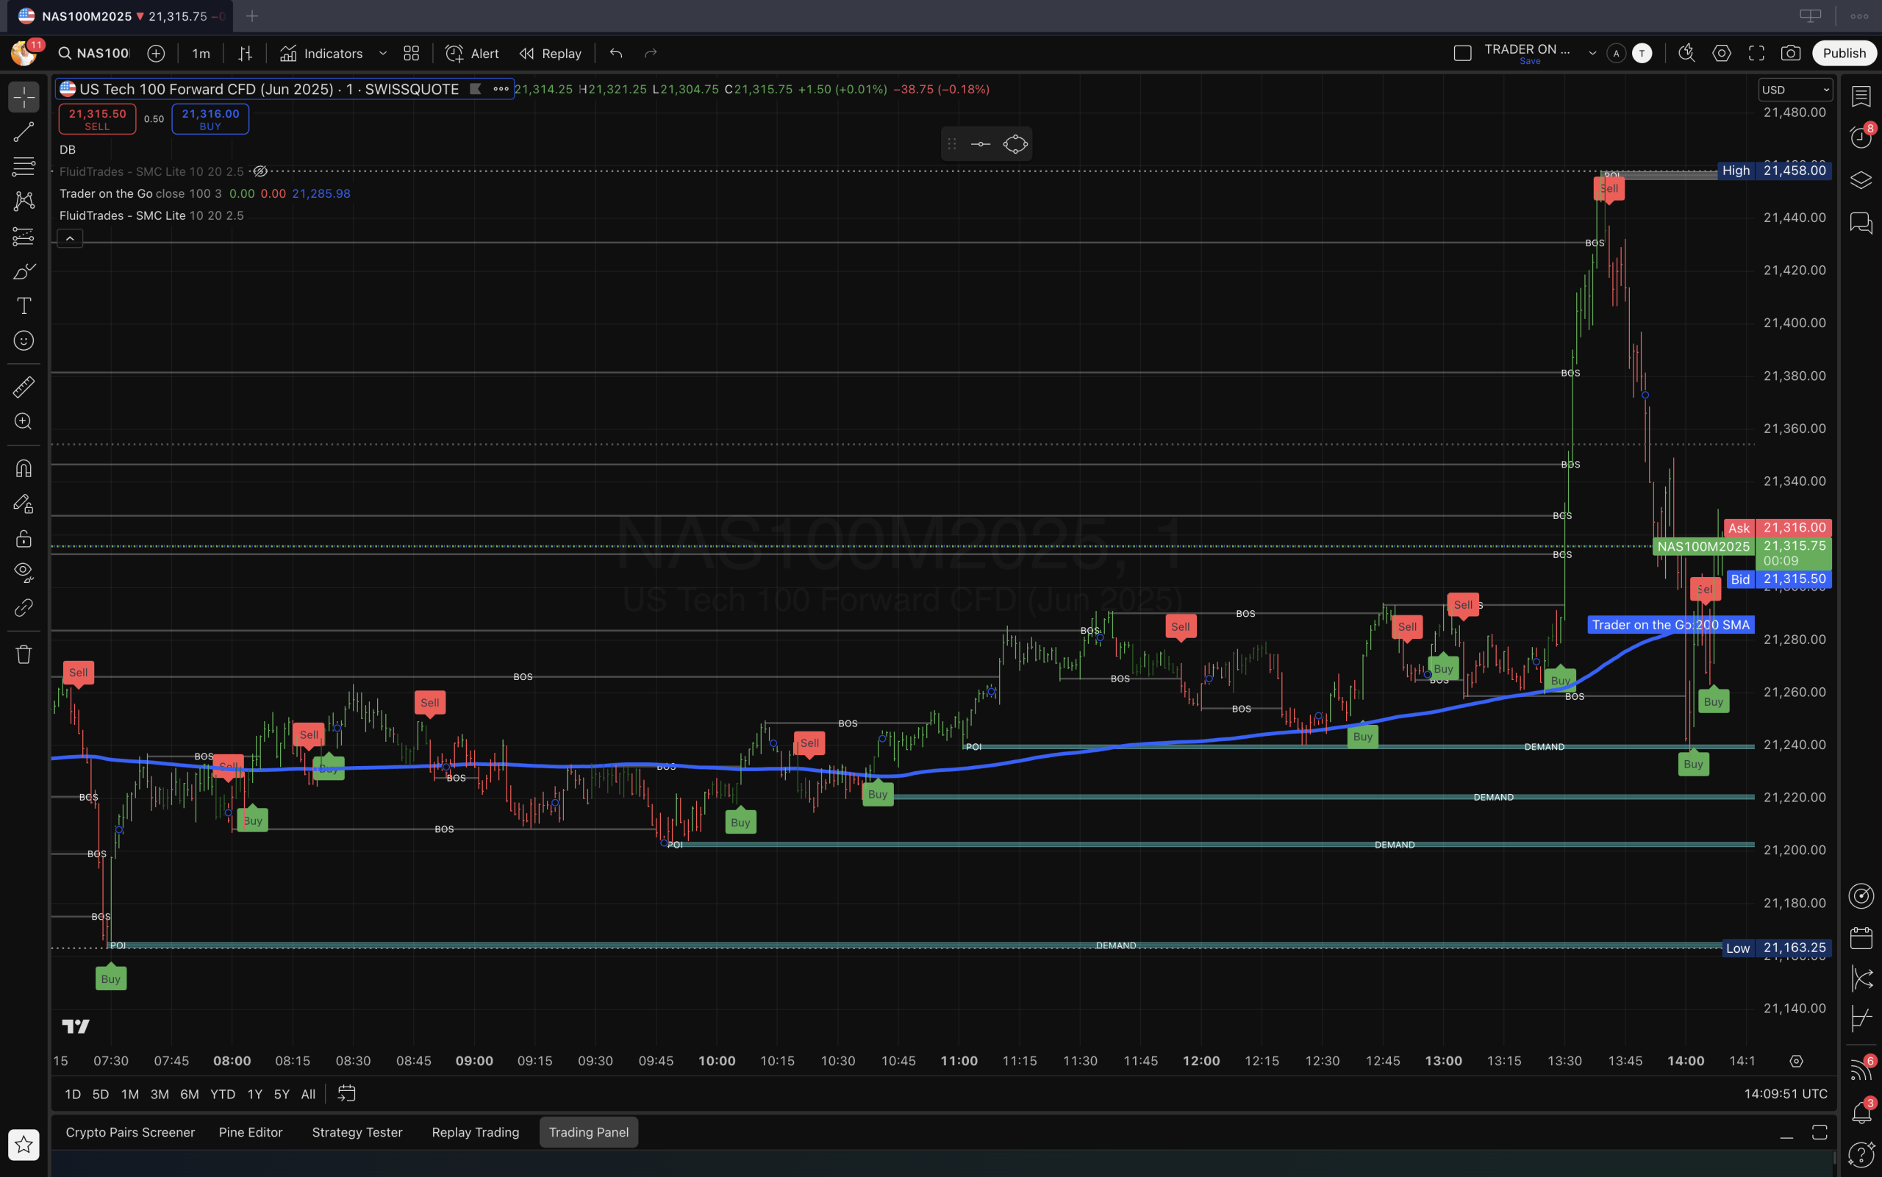This screenshot has height=1177, width=1882.
Task: Change the 1m timeframe interval
Action: [x=201, y=53]
